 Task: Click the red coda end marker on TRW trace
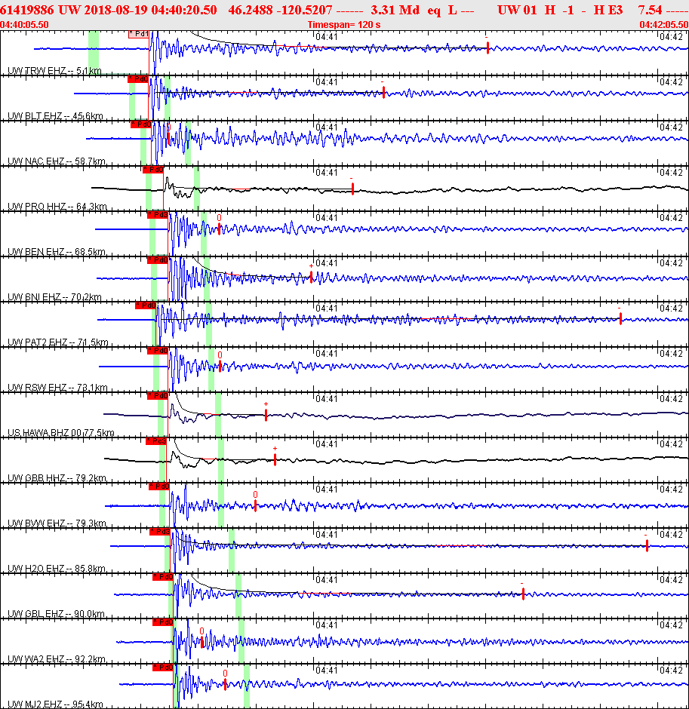[488, 48]
